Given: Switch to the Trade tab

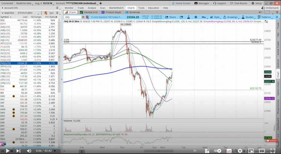Looking at the screenshot, I should tap(80, 8).
